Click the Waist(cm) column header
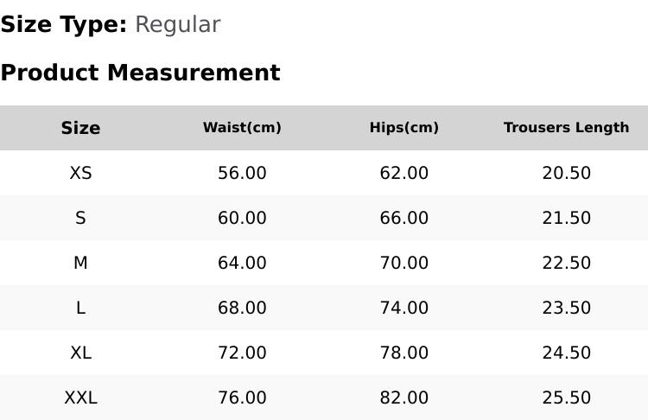648x420 pixels. [242, 128]
